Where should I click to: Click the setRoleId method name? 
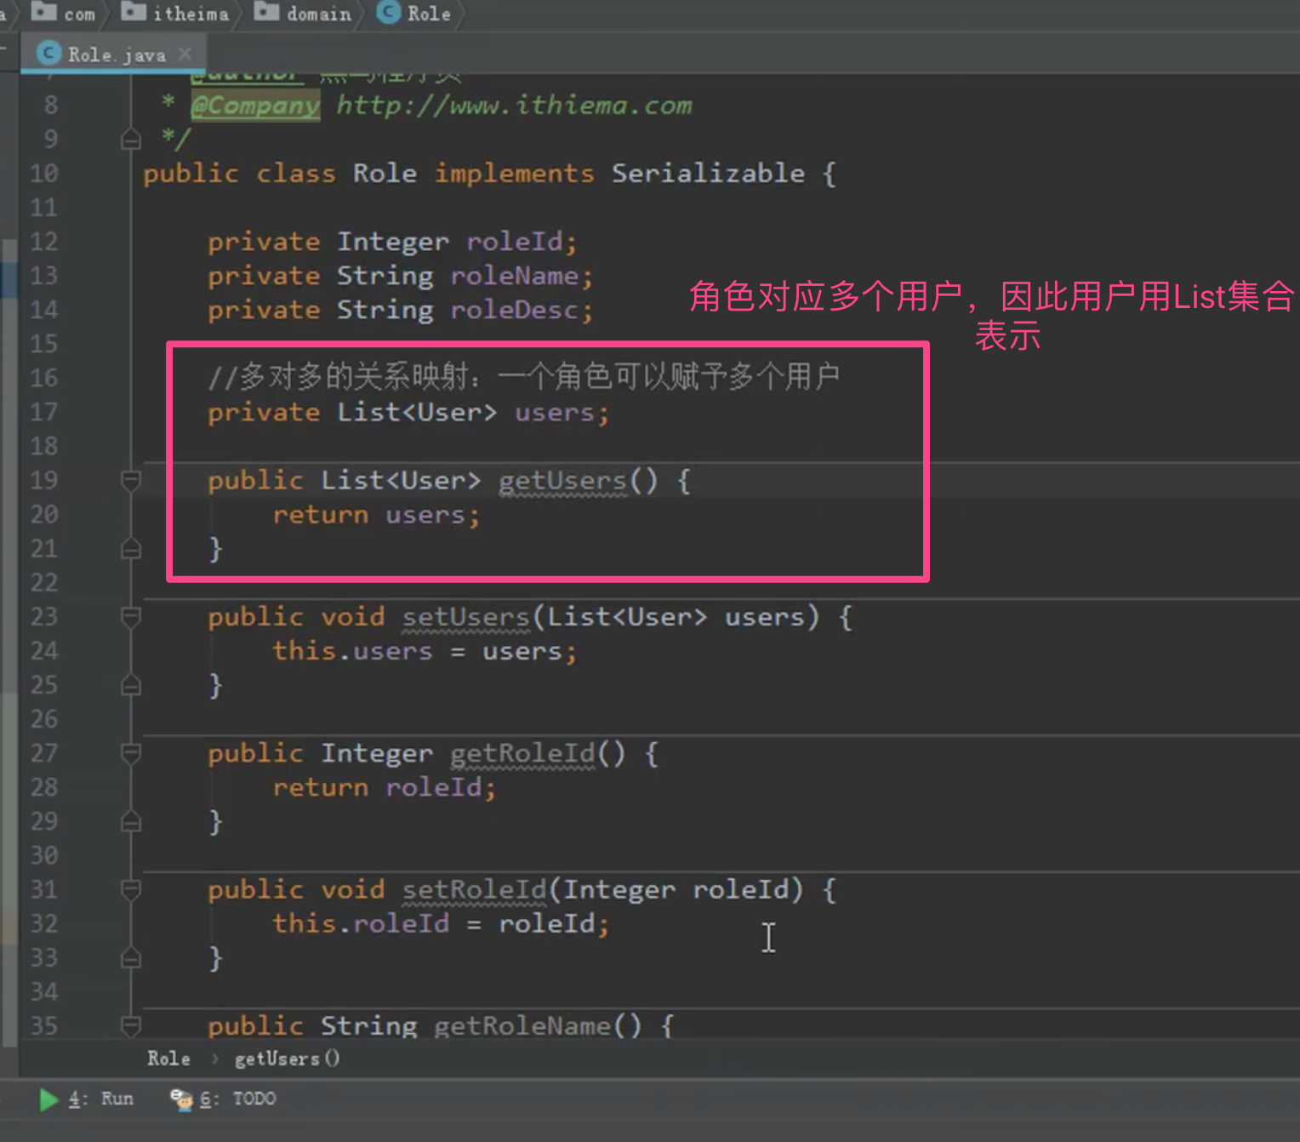tap(474, 890)
